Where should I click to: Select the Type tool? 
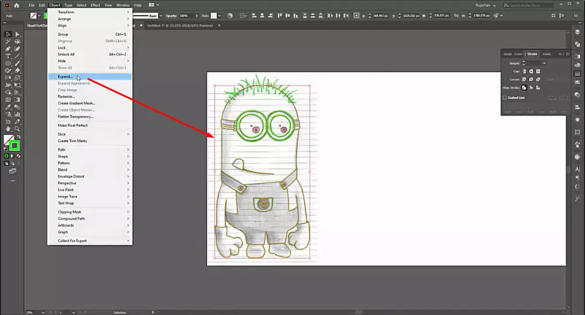[x=8, y=56]
